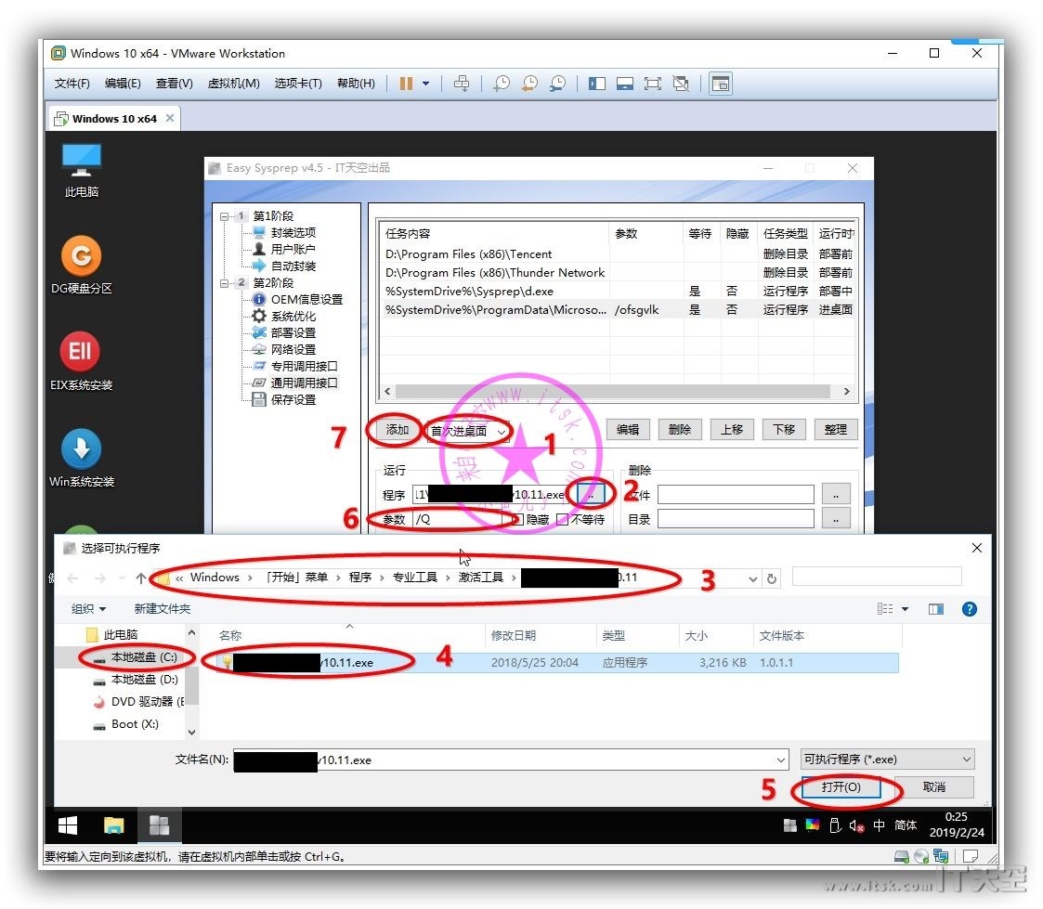1043x909 pixels.
Task: Select 本地磁盘 (D:) in folder tree
Action: point(144,680)
